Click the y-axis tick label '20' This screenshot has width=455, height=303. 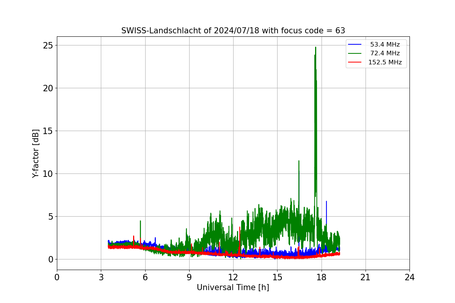(x=49, y=88)
